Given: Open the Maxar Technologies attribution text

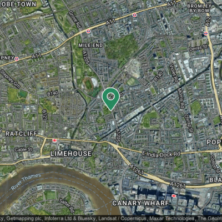Looking at the screenshot, I should [172, 219].
